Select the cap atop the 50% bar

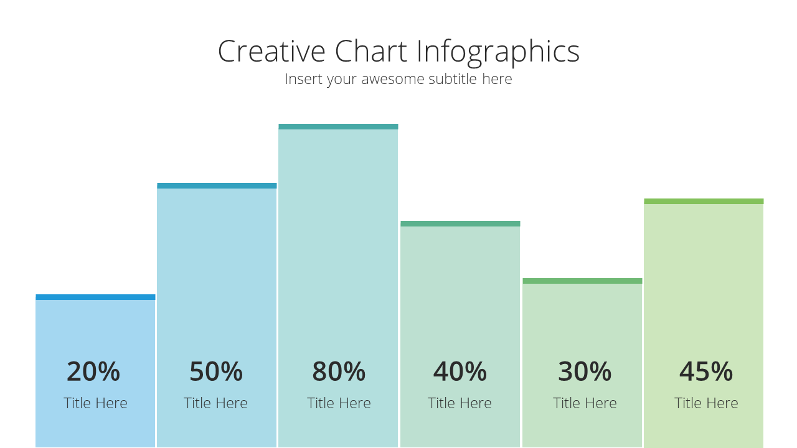click(217, 186)
